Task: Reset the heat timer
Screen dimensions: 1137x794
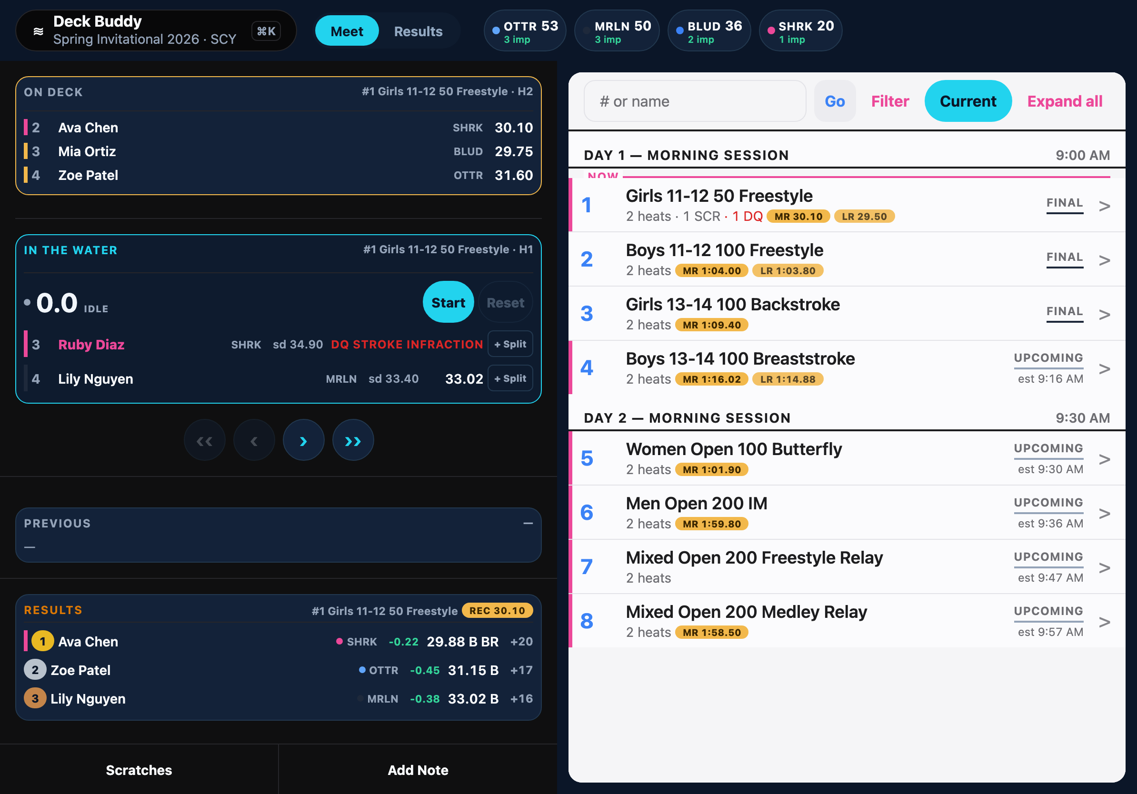Action: point(505,302)
